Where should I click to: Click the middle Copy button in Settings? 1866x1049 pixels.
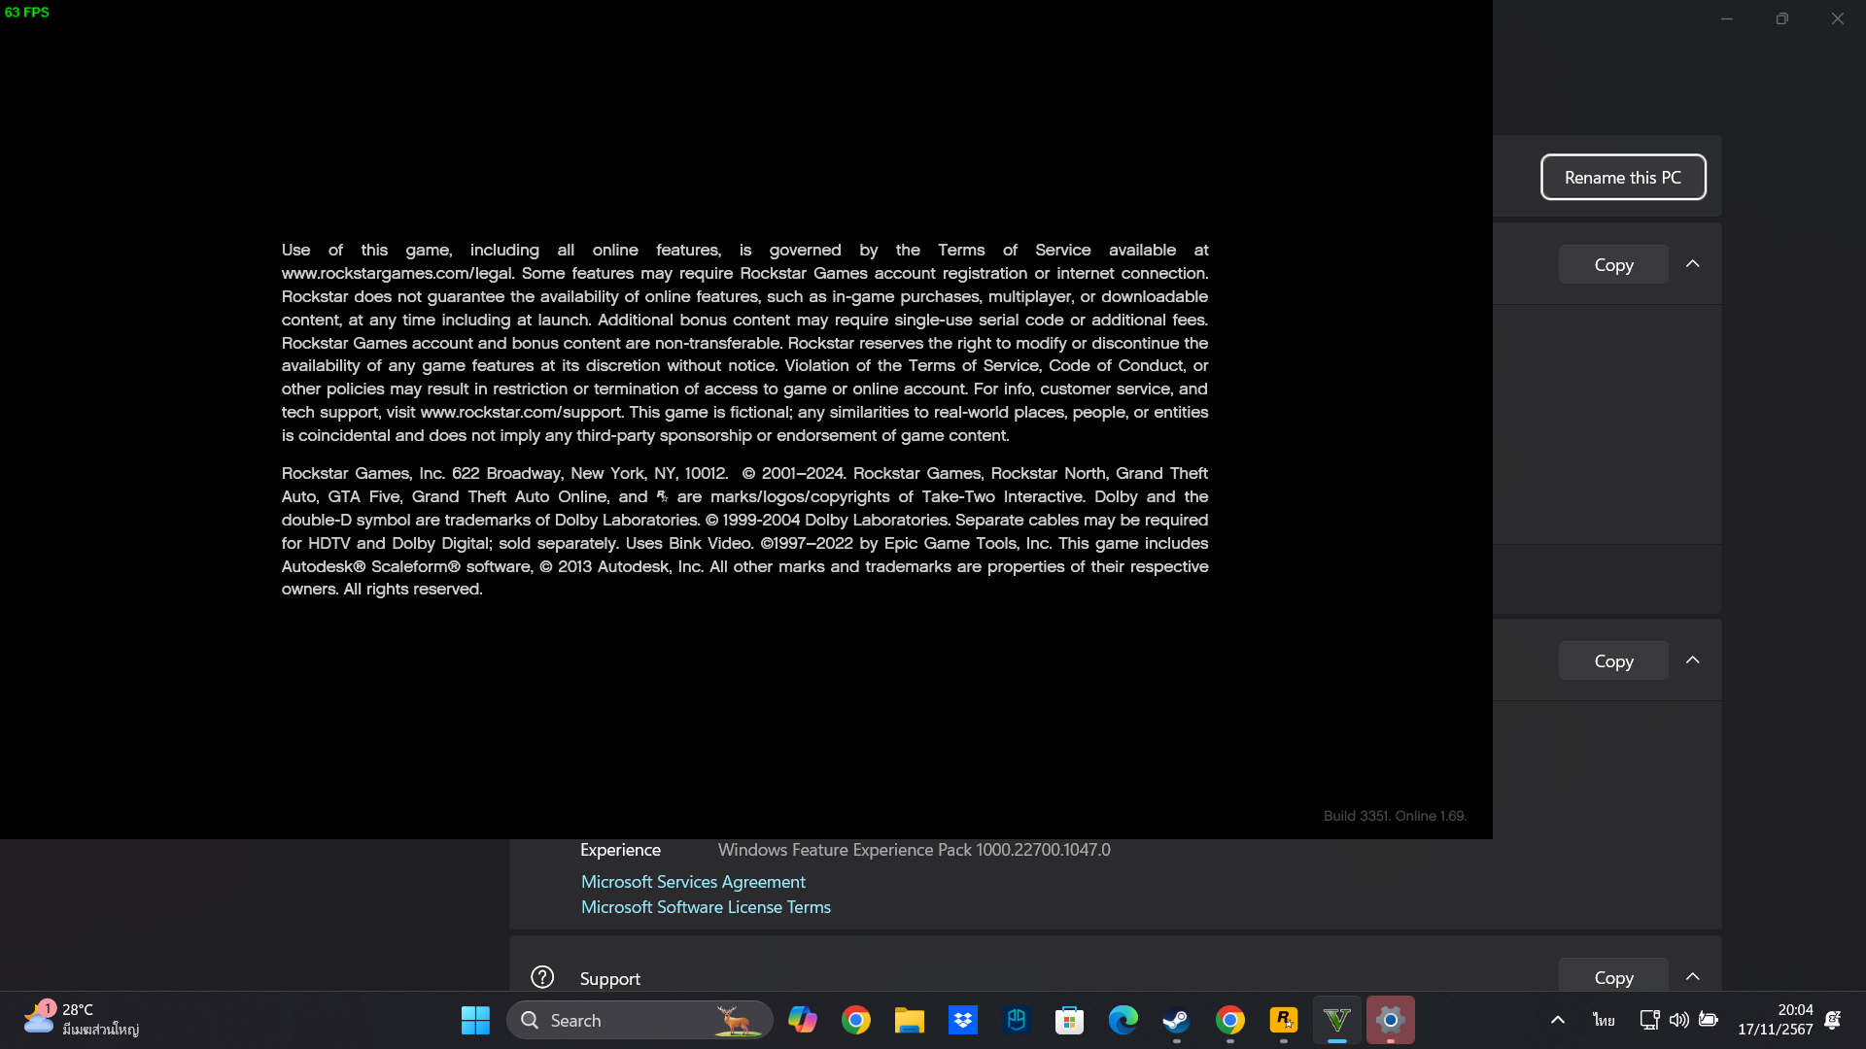[x=1613, y=660]
